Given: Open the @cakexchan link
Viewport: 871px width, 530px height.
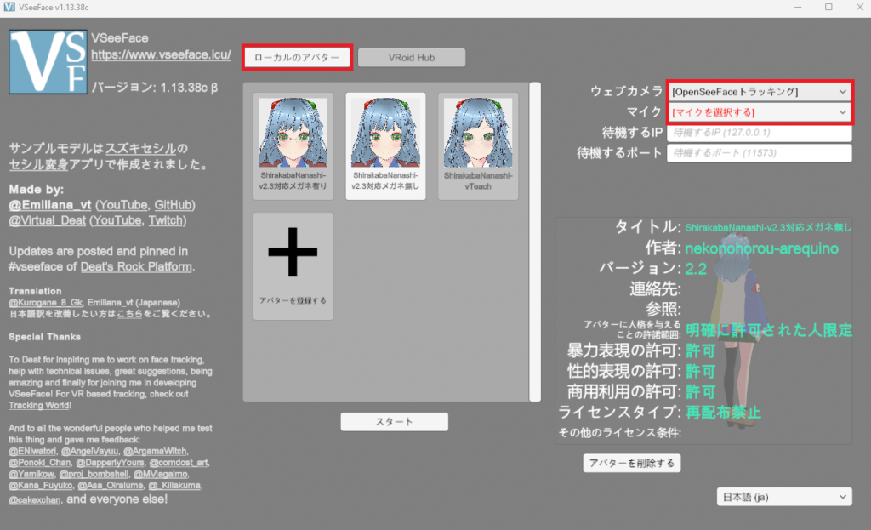Looking at the screenshot, I should pyautogui.click(x=34, y=500).
